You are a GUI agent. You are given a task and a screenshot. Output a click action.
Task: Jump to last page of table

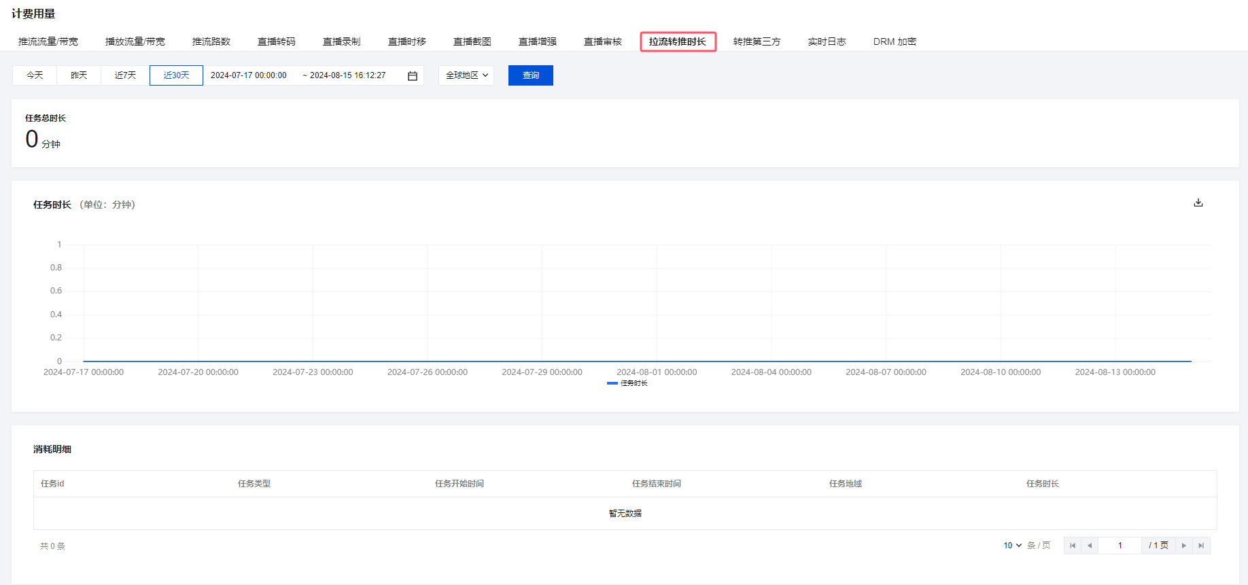[1201, 546]
